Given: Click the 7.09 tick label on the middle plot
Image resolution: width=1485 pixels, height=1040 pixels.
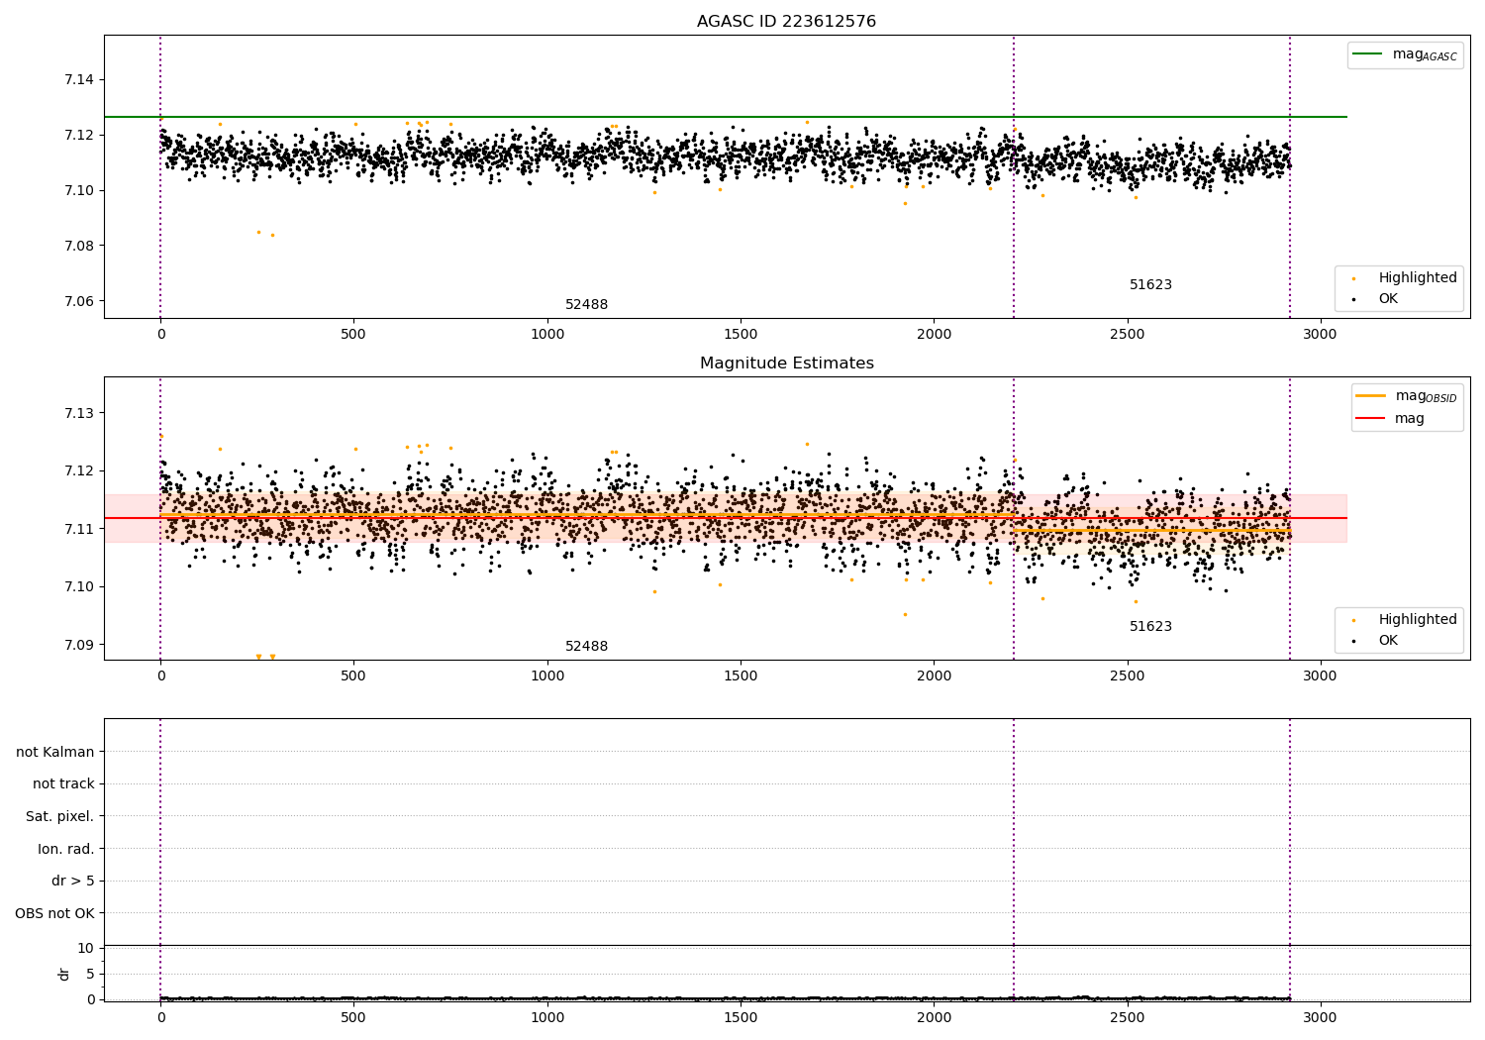Looking at the screenshot, I should click(79, 645).
